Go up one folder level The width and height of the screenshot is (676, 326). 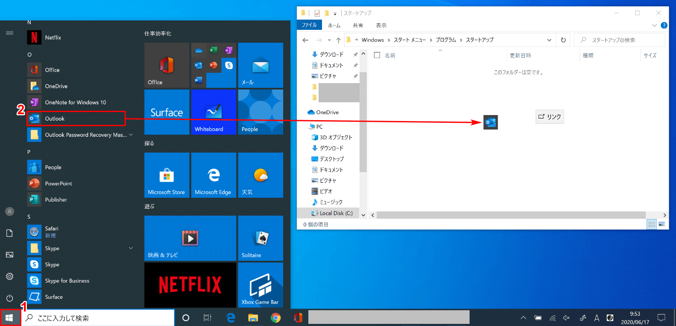pyautogui.click(x=338, y=40)
